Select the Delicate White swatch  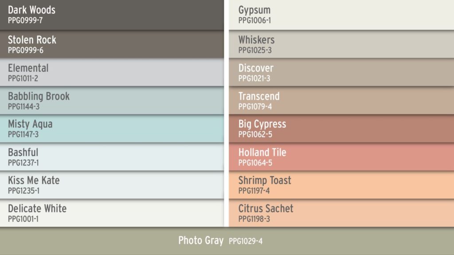pos(112,213)
